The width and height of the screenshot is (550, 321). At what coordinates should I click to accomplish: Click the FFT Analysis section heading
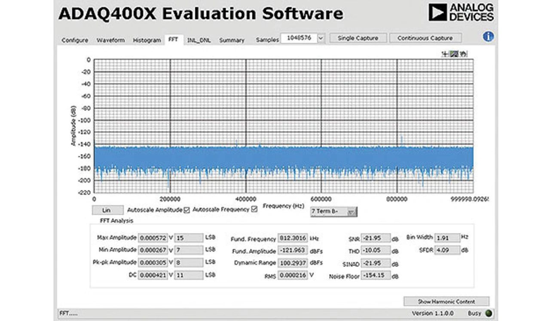point(116,221)
